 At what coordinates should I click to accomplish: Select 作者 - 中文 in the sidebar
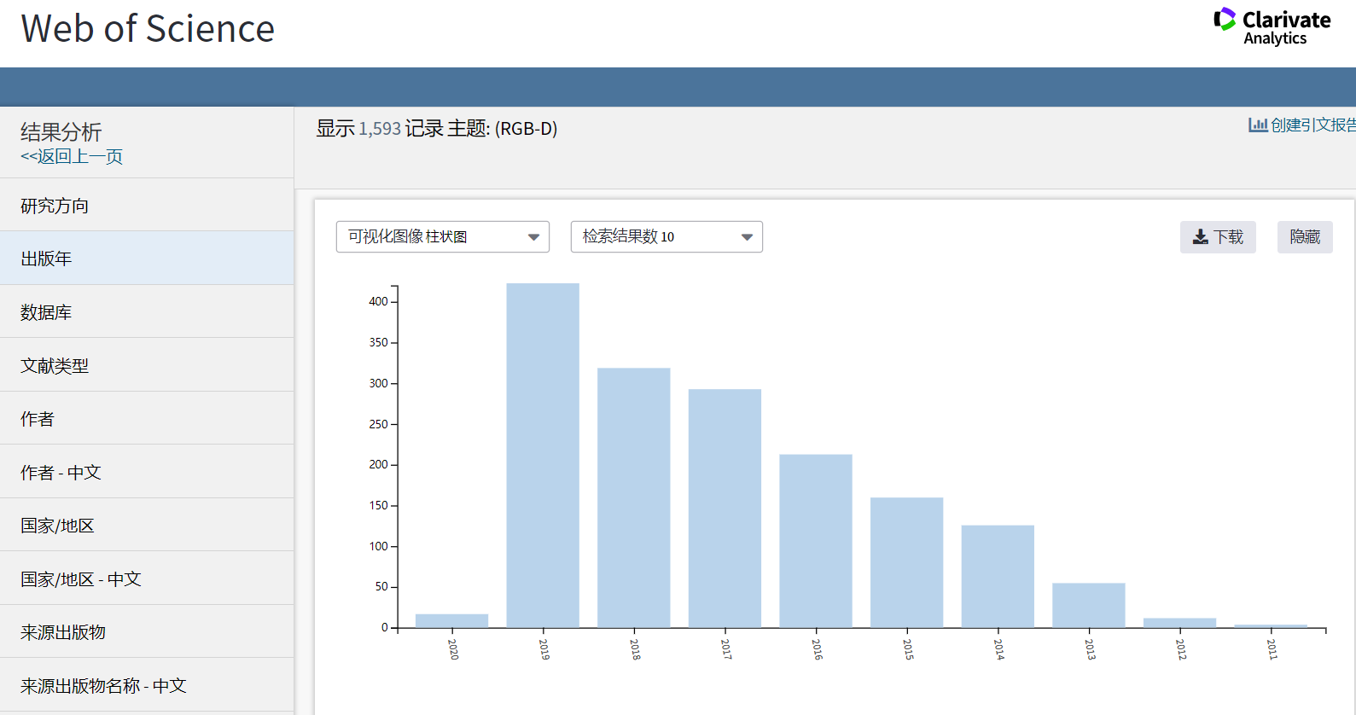click(x=147, y=472)
